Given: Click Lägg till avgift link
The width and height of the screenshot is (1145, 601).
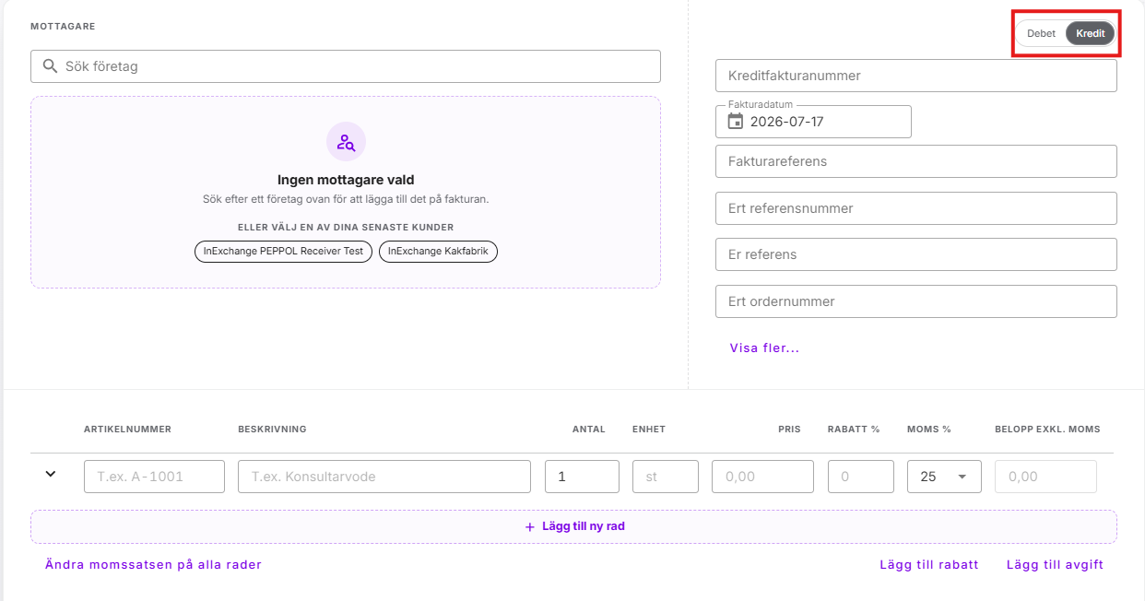Looking at the screenshot, I should pyautogui.click(x=1055, y=565).
